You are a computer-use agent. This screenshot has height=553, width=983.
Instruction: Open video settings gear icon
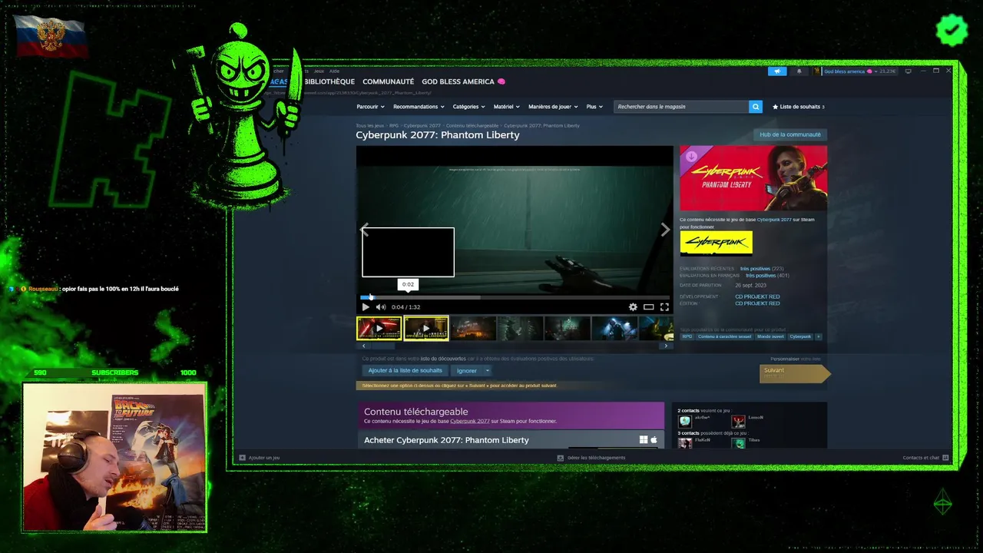click(633, 307)
